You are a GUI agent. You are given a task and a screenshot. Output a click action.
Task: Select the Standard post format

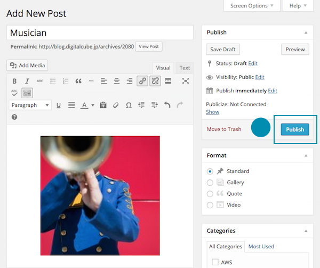pyautogui.click(x=210, y=171)
